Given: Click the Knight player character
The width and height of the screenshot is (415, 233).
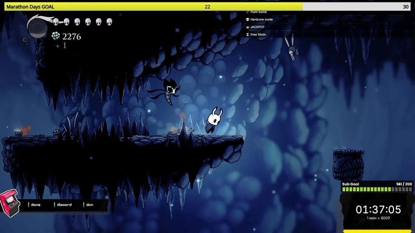Looking at the screenshot, I should click(x=215, y=120).
